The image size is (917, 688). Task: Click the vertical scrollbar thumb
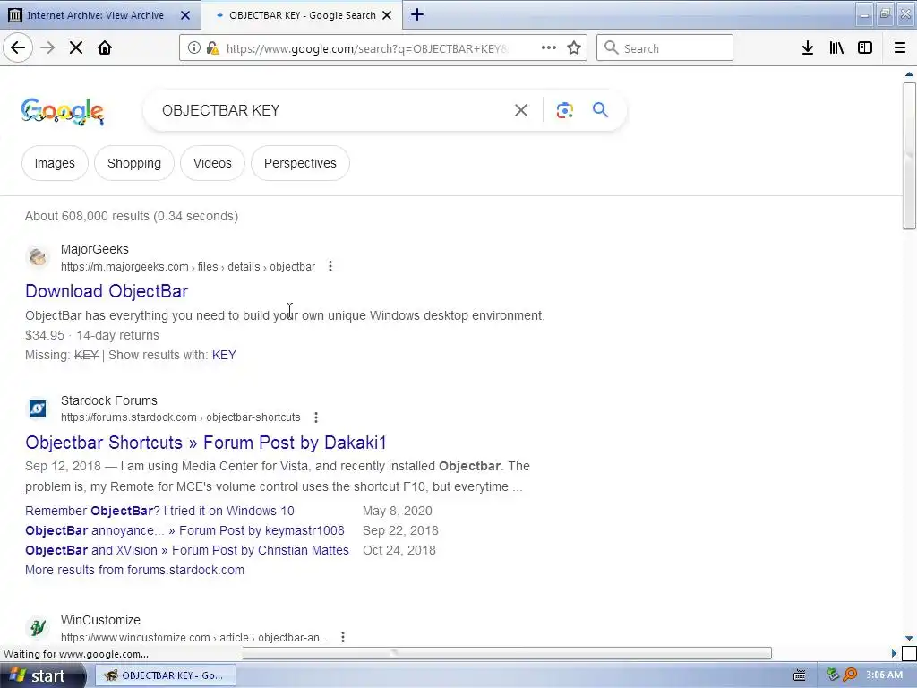pos(909,156)
